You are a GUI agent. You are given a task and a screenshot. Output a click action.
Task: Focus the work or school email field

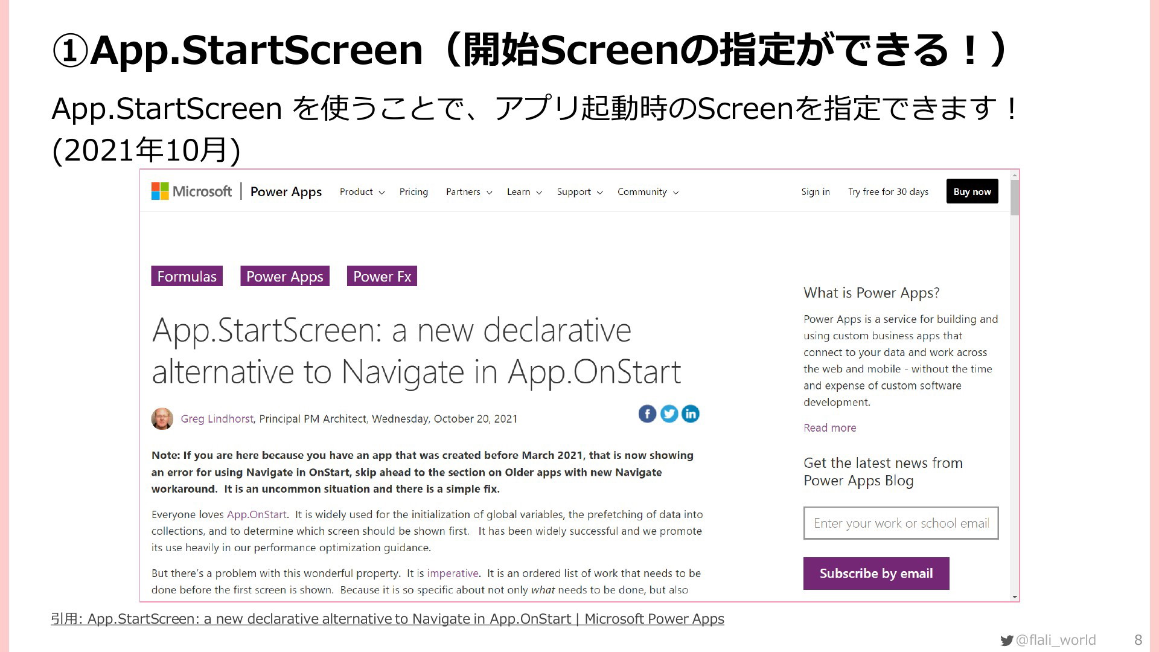pyautogui.click(x=901, y=523)
